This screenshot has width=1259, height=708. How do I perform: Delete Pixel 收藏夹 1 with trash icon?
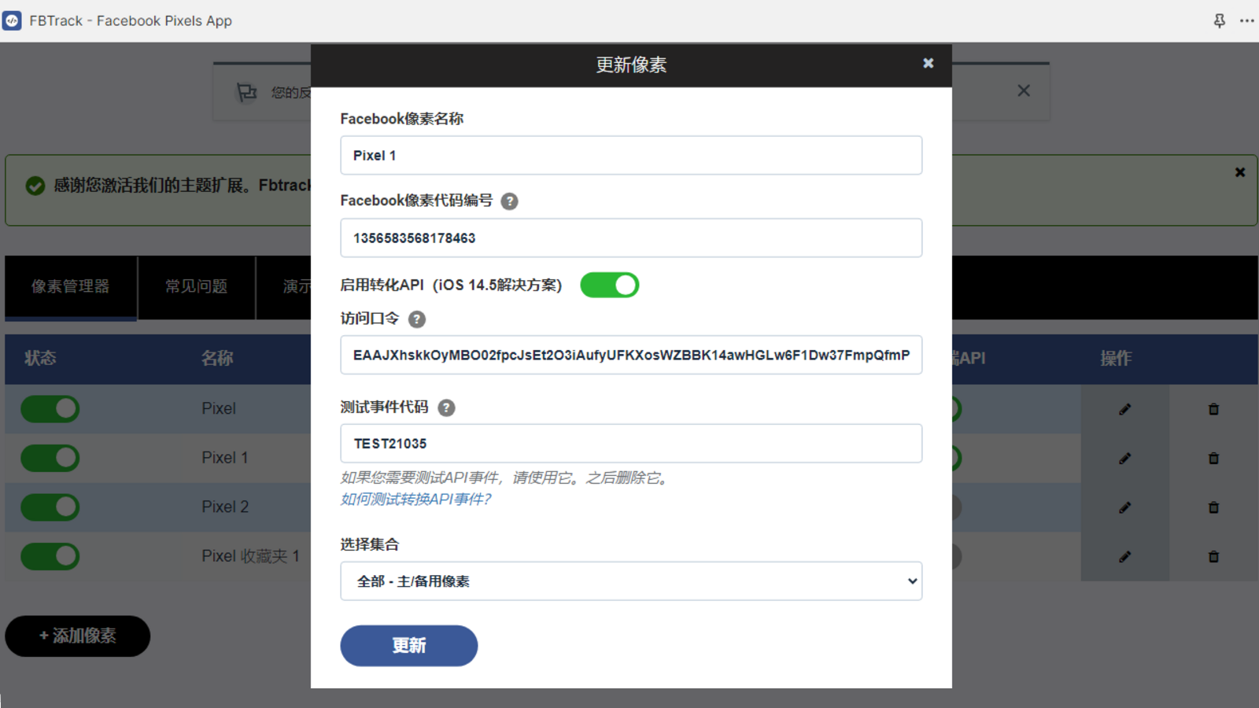coord(1213,556)
